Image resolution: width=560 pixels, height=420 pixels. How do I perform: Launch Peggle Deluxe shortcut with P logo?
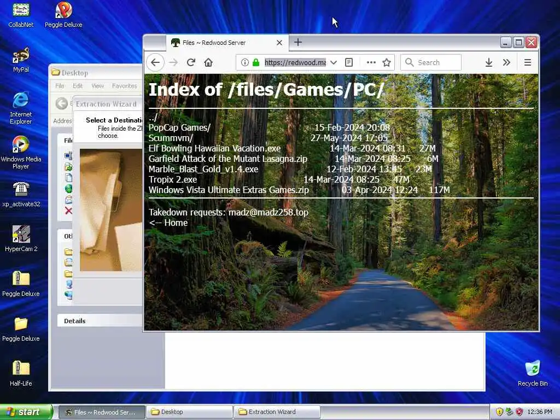point(63,14)
